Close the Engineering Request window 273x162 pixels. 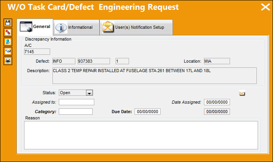(266, 7)
